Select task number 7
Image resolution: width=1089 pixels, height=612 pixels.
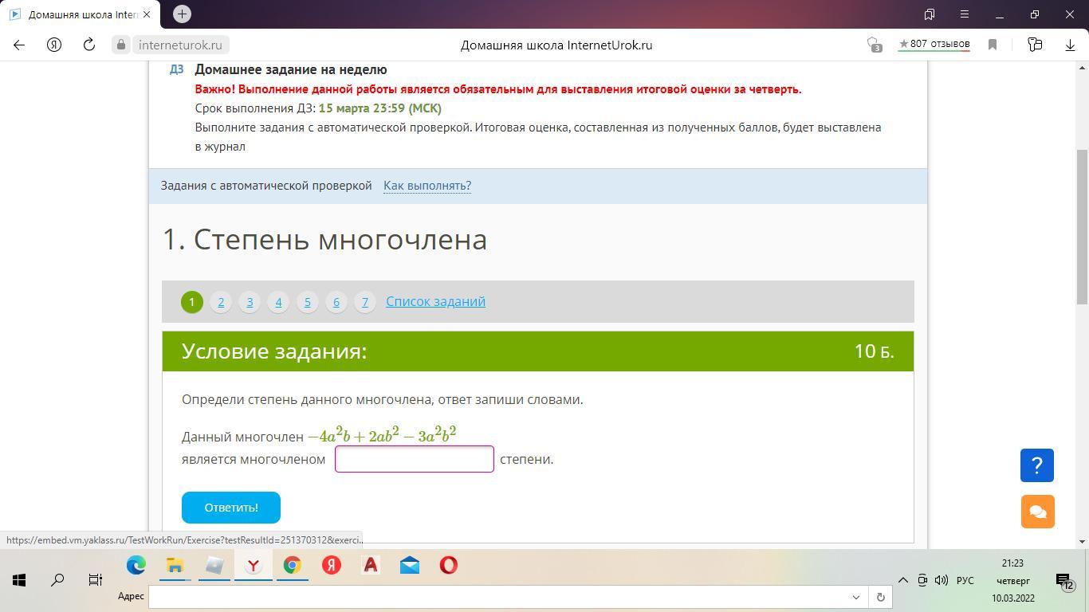tap(364, 302)
